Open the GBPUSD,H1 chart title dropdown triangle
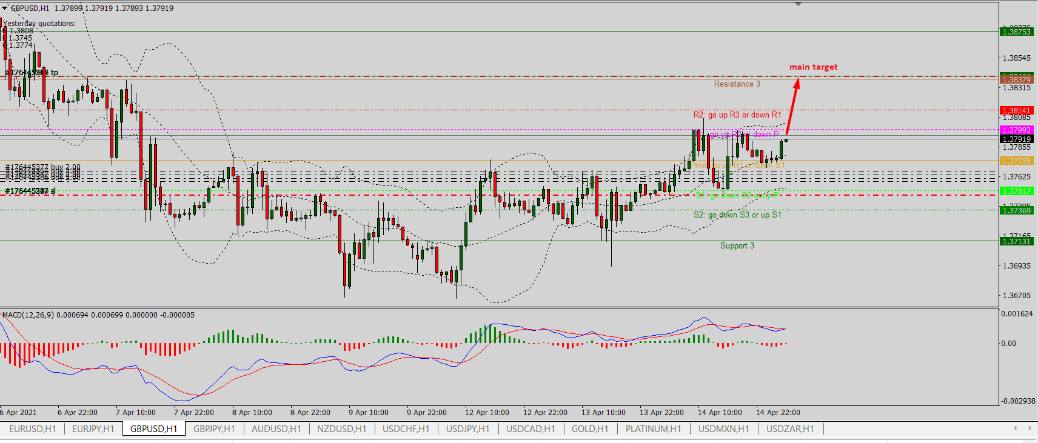Screen dimensions: 1038x443 [5, 8]
